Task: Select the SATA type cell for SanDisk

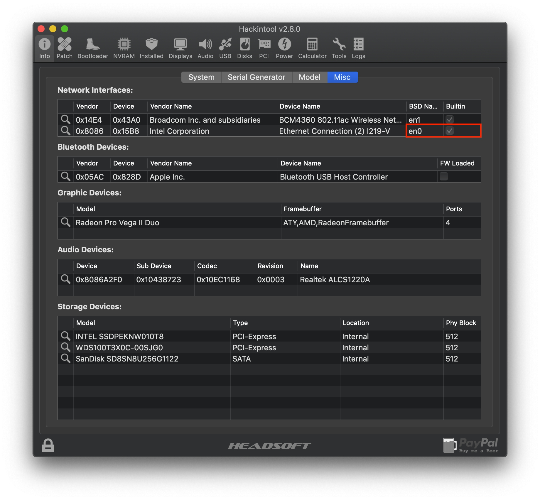Action: pyautogui.click(x=285, y=359)
